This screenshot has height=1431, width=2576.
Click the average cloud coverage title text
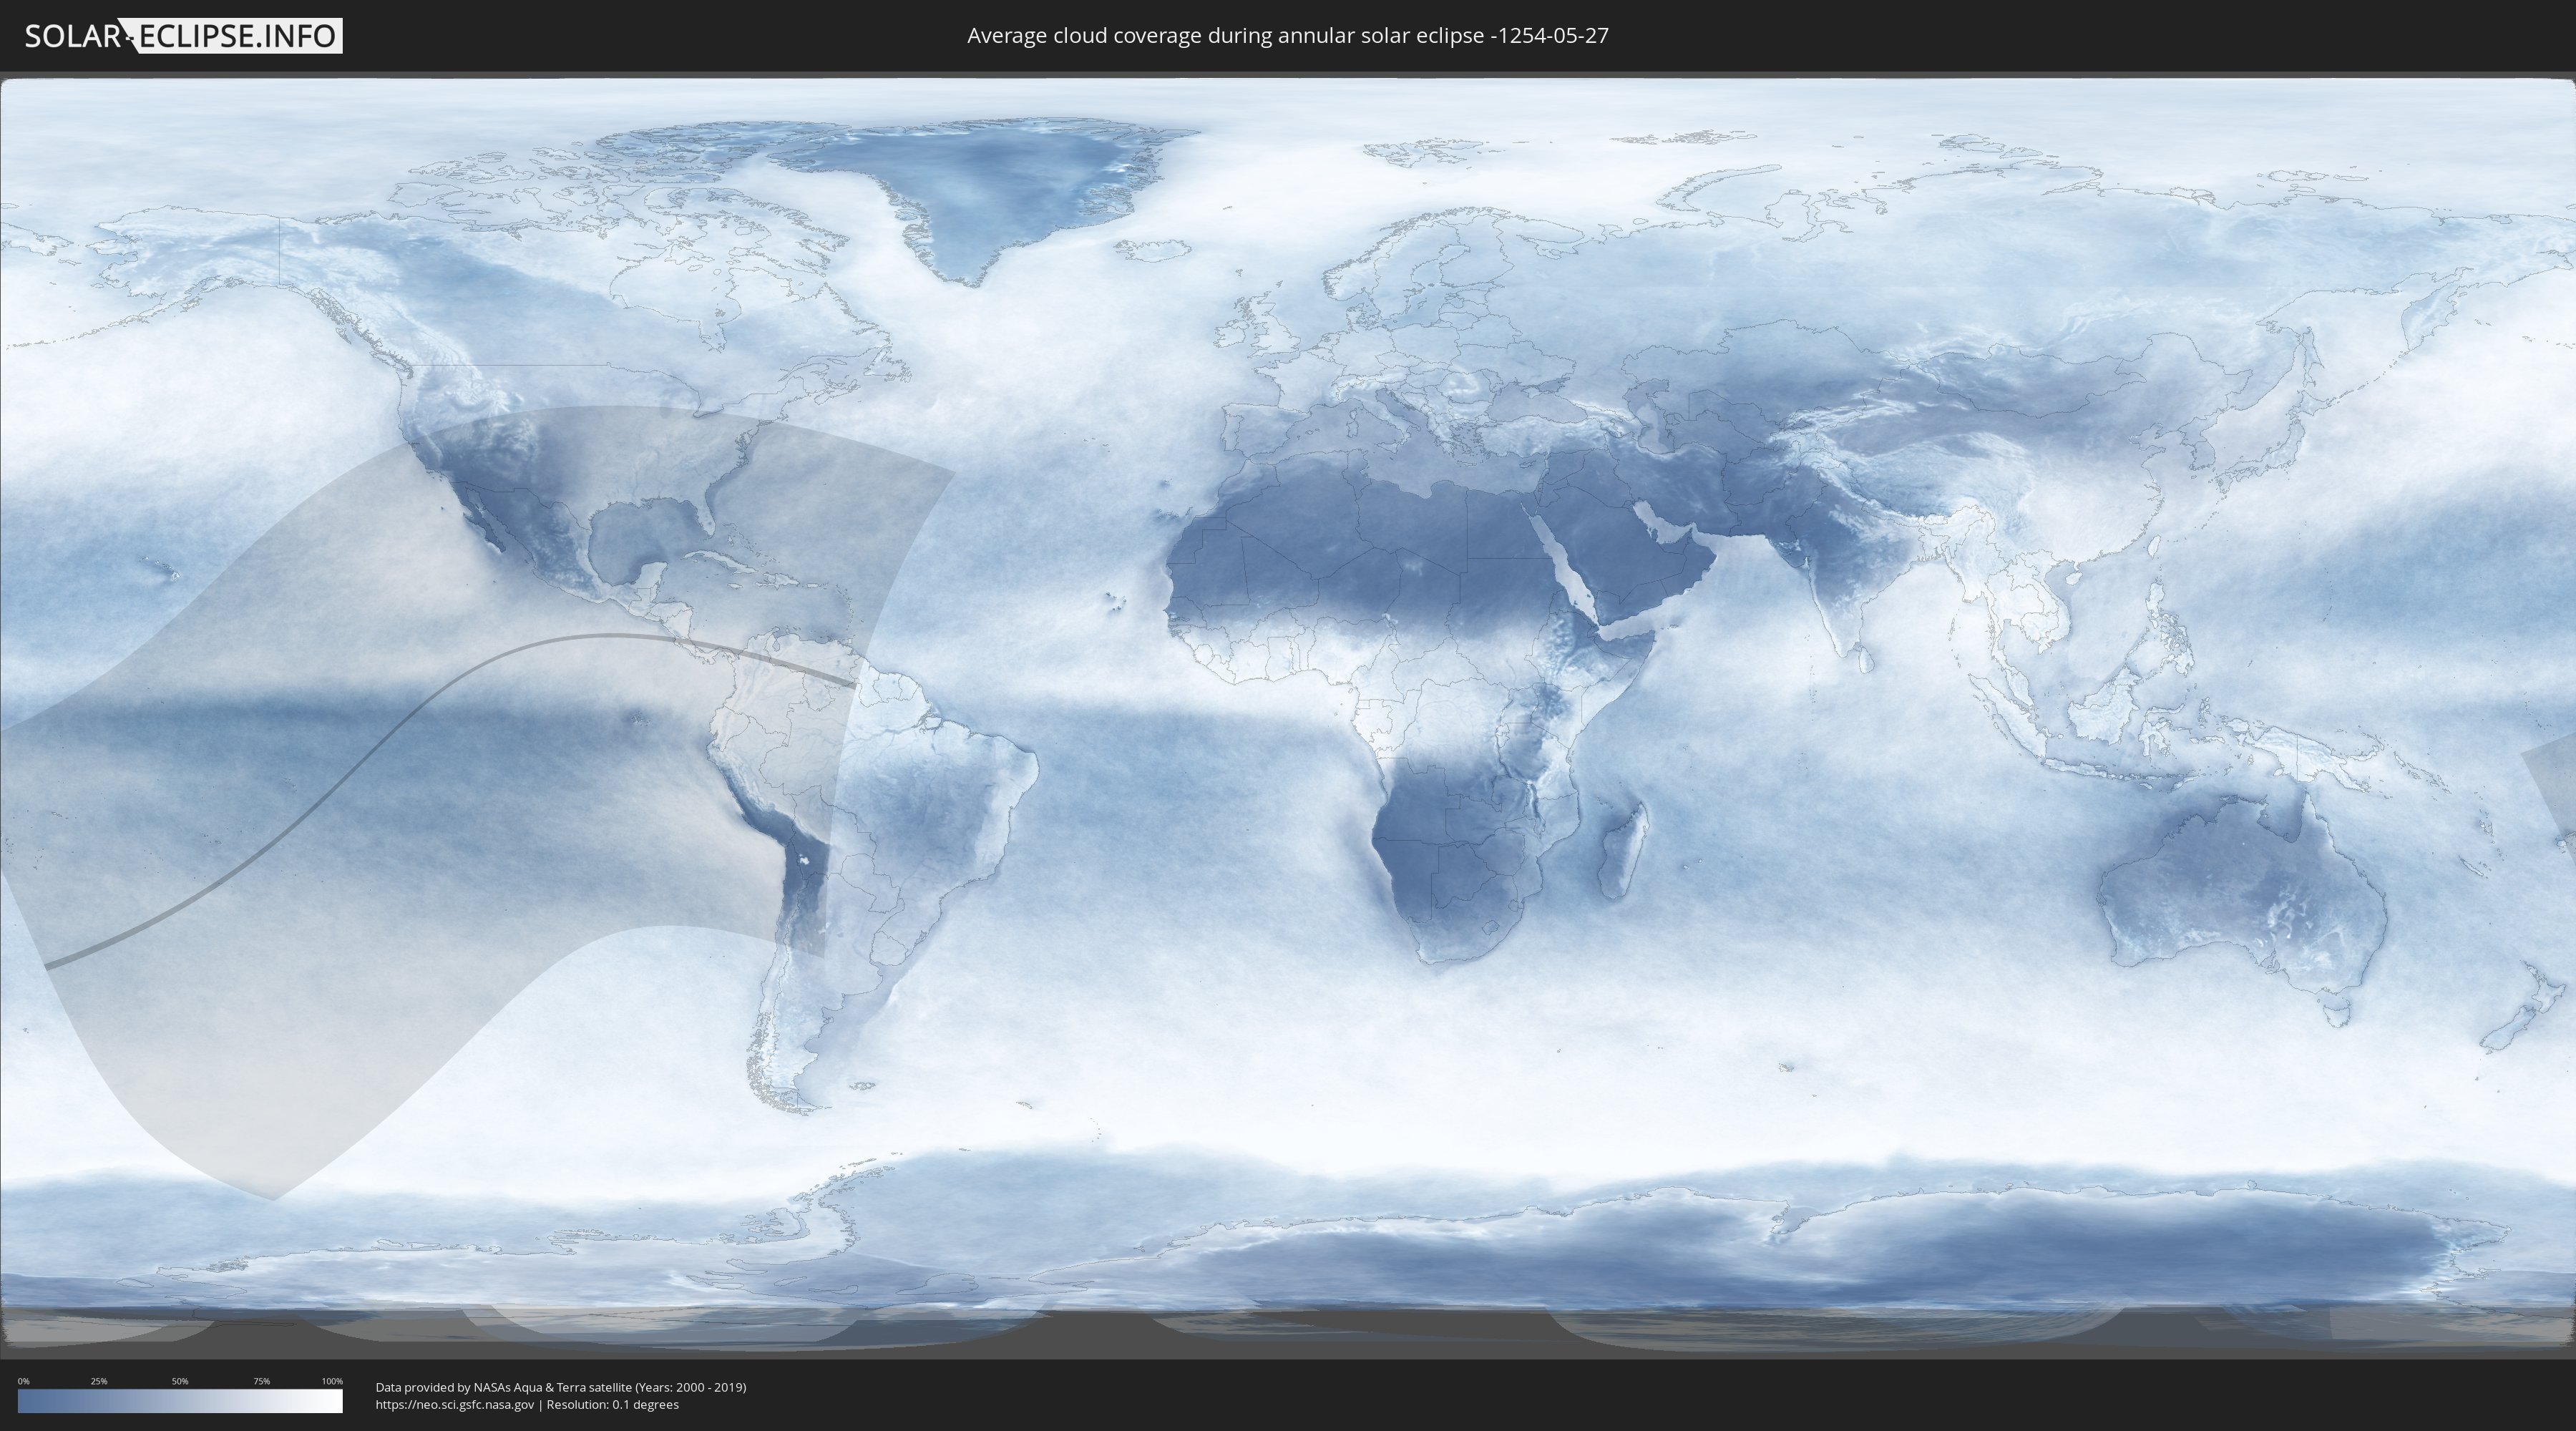(x=1288, y=36)
